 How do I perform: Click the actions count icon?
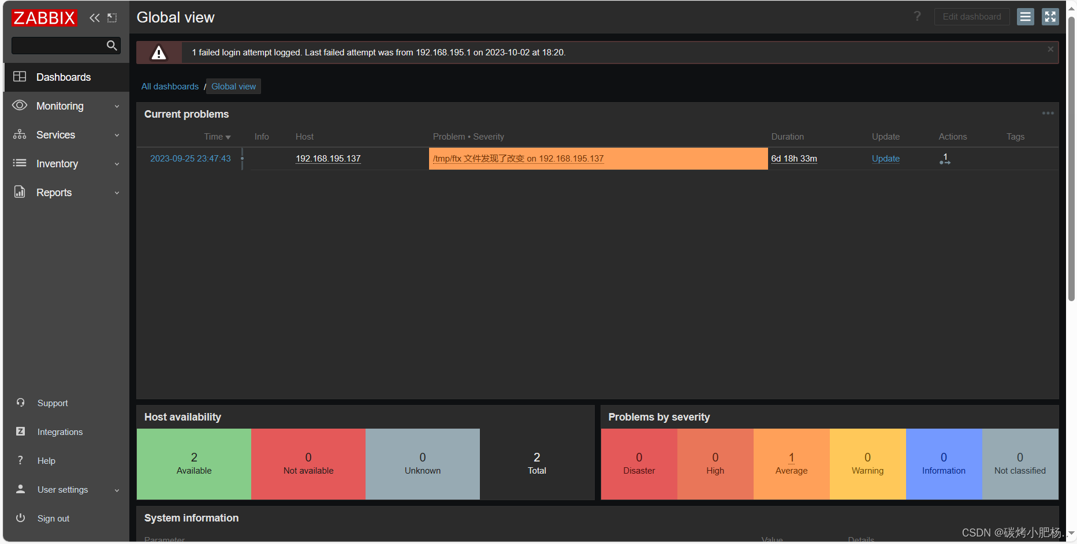click(945, 159)
